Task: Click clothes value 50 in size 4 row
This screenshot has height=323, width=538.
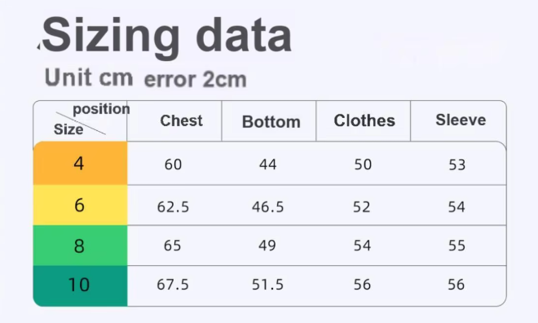Action: coord(363,164)
